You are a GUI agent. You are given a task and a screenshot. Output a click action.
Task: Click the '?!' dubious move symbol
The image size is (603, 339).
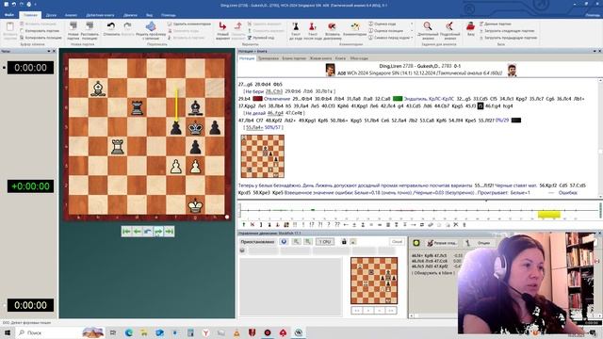(x=320, y=225)
